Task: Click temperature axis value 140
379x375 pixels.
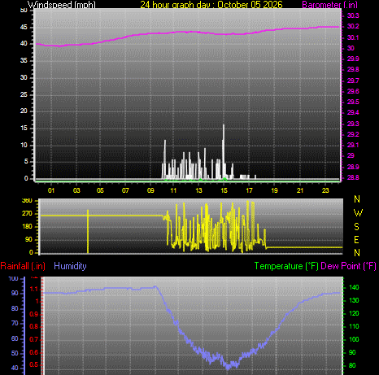Action: [x=354, y=287]
